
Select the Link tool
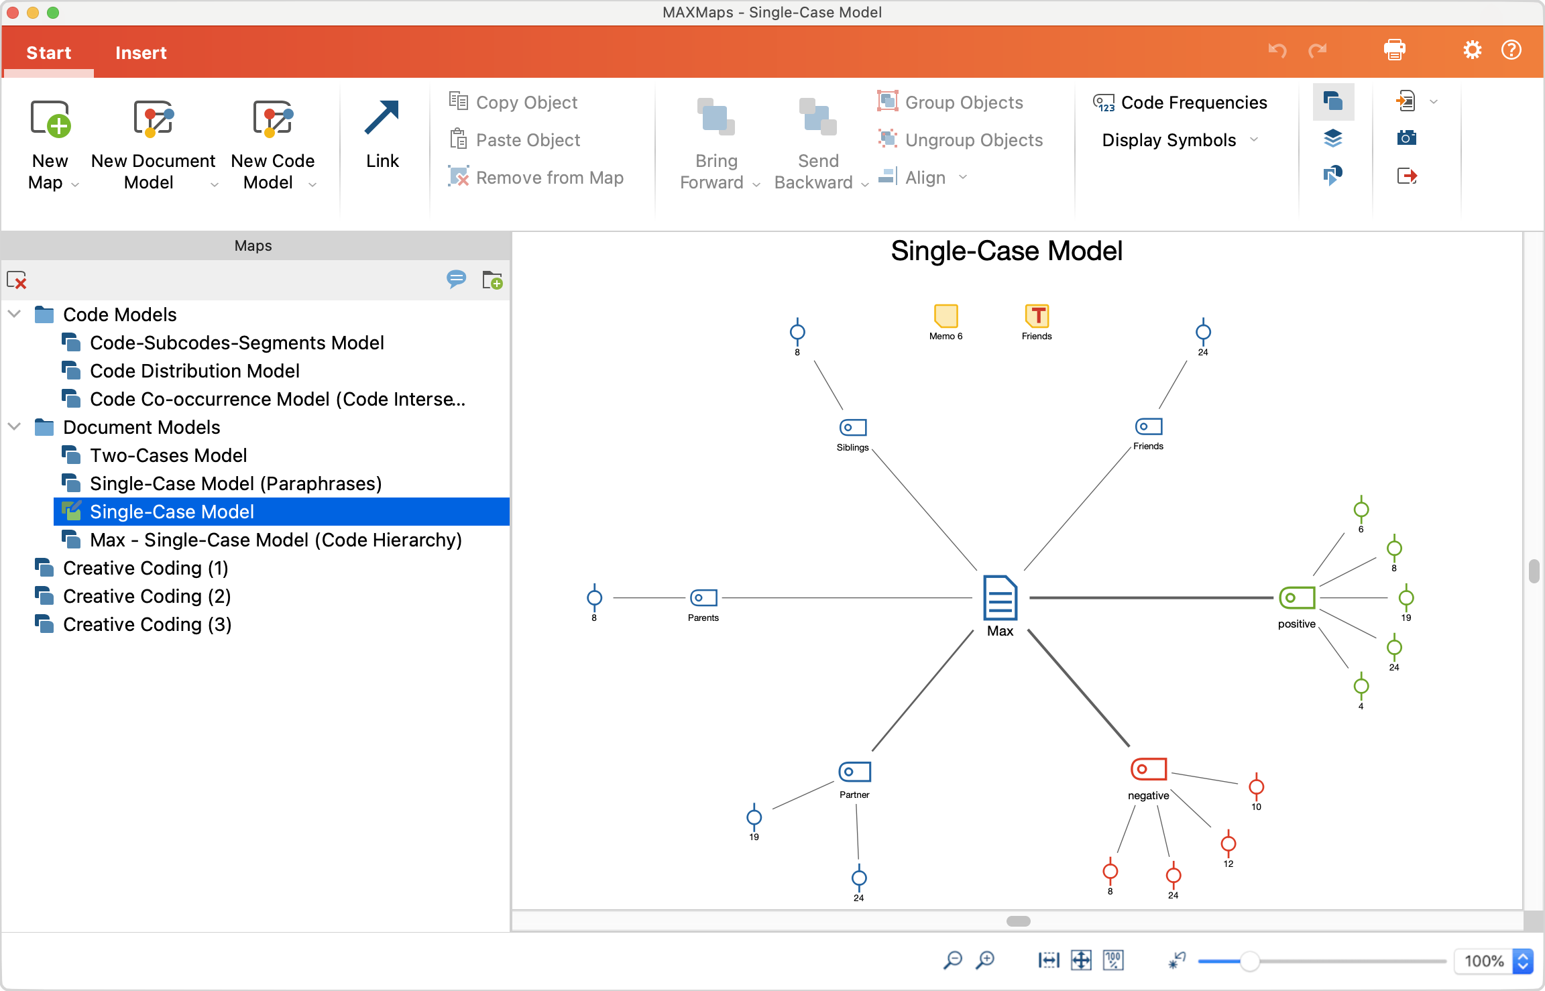(382, 134)
